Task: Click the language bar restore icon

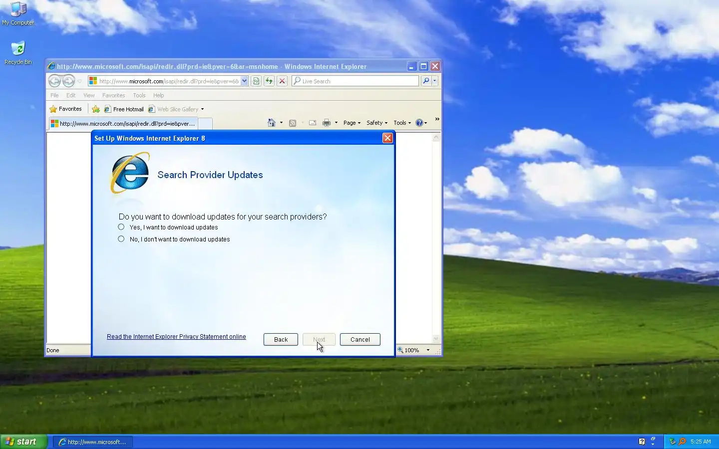Action: [x=653, y=439]
